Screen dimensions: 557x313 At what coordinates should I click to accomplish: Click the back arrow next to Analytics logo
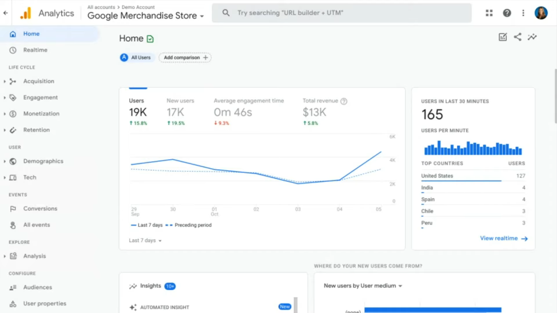click(6, 13)
